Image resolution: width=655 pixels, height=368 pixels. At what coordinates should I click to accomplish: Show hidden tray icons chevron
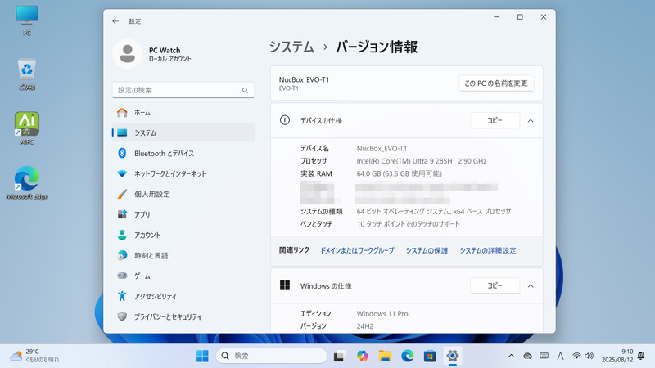511,356
